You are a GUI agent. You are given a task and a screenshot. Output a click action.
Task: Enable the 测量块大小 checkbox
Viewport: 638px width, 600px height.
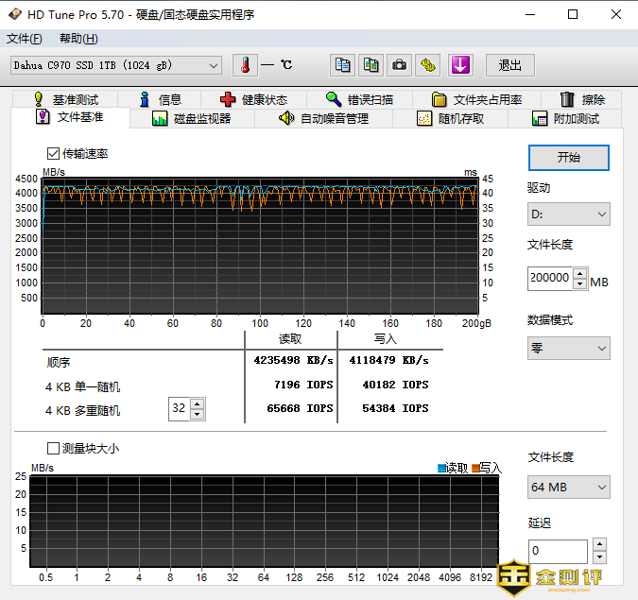click(x=53, y=449)
